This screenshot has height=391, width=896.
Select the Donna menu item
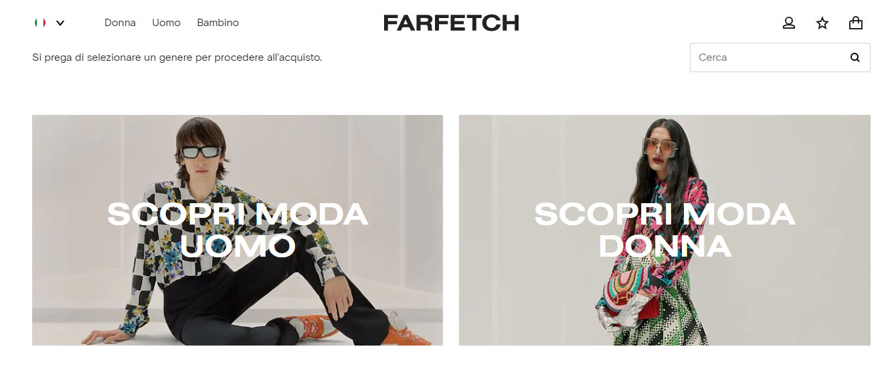(x=120, y=23)
